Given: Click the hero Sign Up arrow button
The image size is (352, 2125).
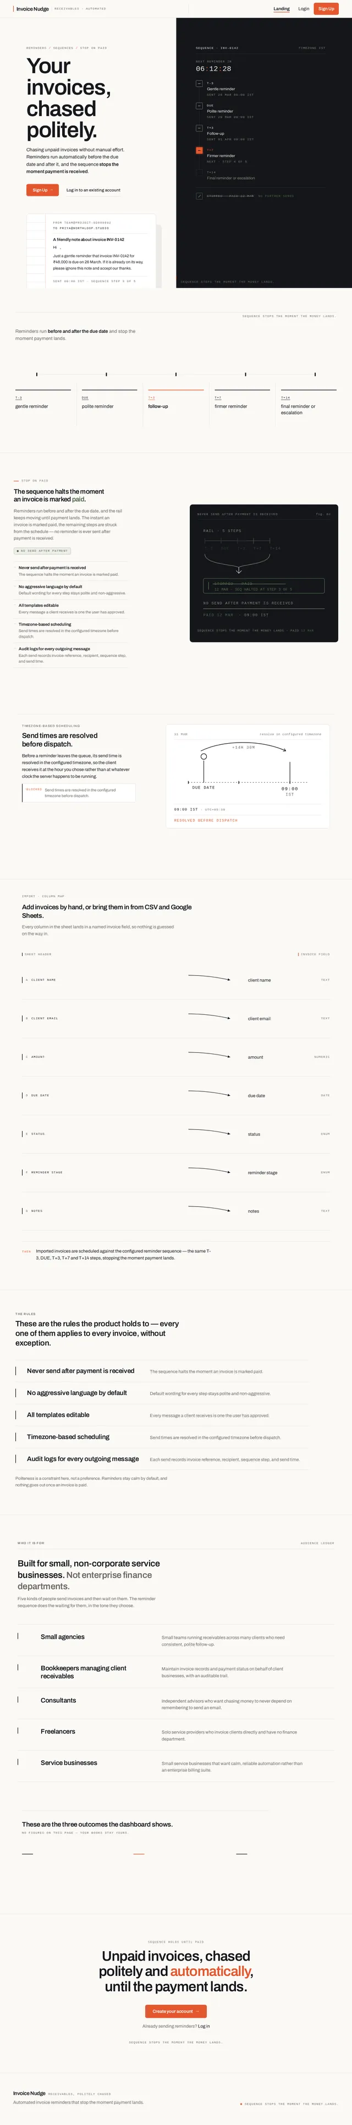Looking at the screenshot, I should [x=42, y=190].
